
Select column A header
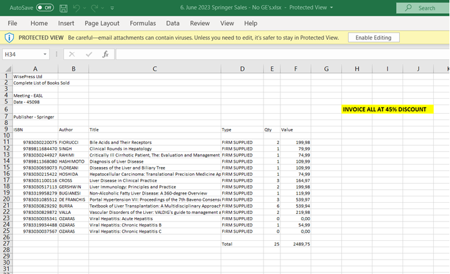[x=35, y=69]
